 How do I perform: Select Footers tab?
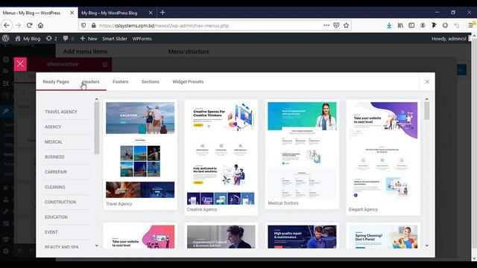tap(121, 82)
